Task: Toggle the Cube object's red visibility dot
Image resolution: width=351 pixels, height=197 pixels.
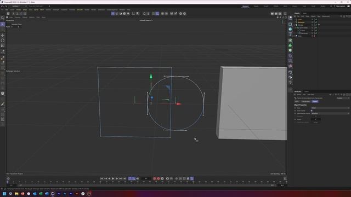Action: [x=314, y=36]
